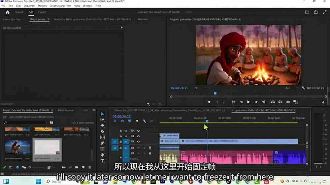
Task: Select the Hand tool
Action: point(102,155)
